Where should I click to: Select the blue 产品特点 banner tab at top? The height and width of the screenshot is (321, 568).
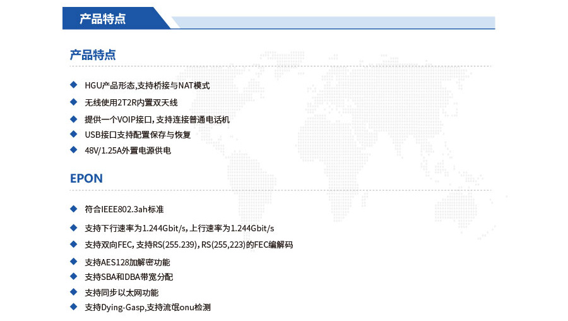coord(110,18)
